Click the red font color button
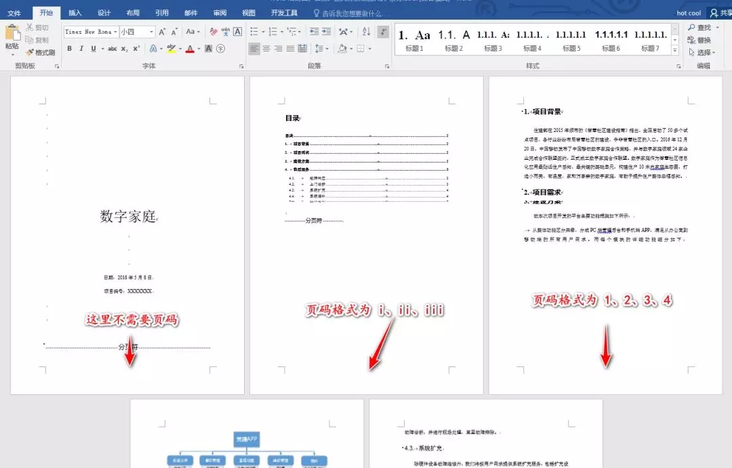Image resolution: width=732 pixels, height=468 pixels. tap(189, 49)
